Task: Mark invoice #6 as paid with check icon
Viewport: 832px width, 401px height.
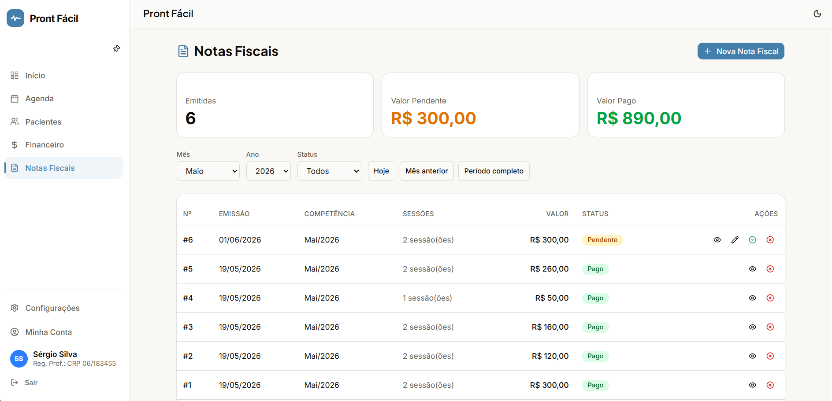Action: coord(753,240)
